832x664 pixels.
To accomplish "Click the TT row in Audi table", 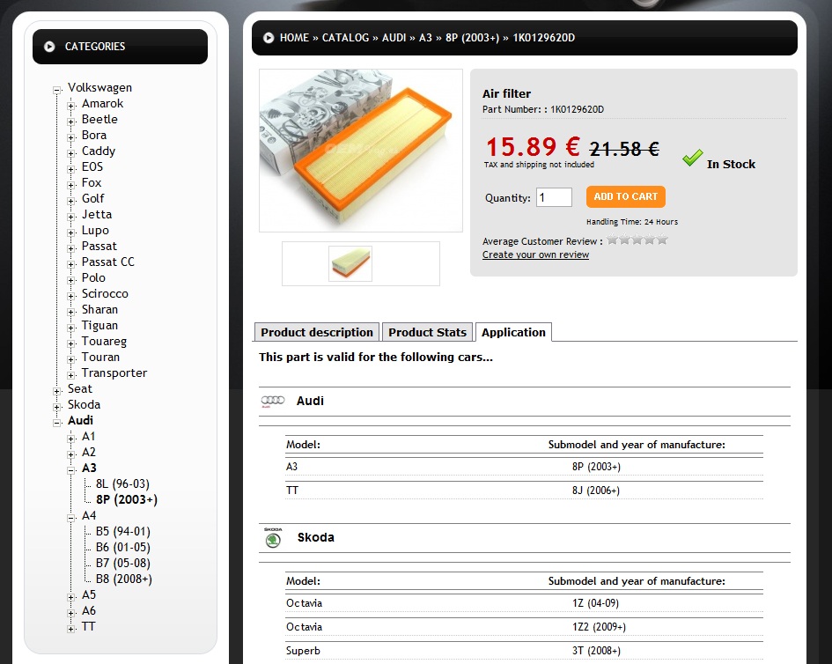I will tap(524, 491).
